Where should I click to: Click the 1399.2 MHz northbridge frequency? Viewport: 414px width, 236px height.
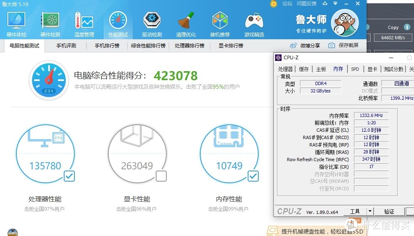tap(398, 98)
